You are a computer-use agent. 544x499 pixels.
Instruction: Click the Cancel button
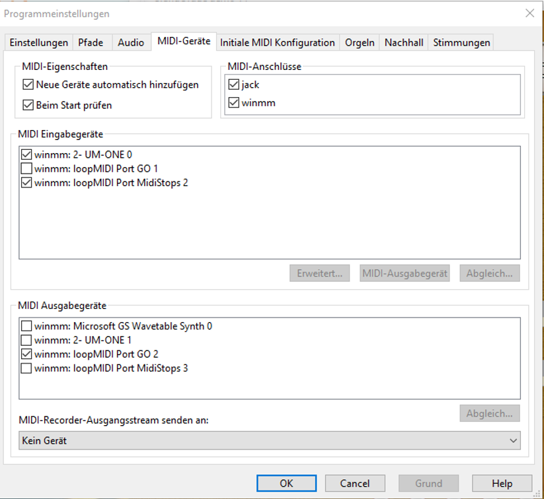click(x=355, y=483)
